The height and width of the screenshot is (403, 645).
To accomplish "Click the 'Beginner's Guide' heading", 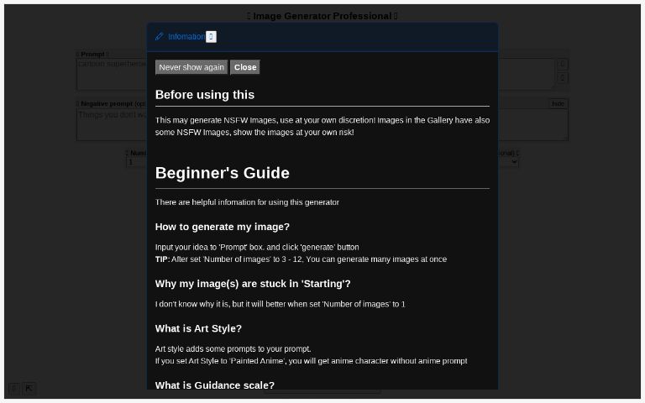I will [x=223, y=173].
